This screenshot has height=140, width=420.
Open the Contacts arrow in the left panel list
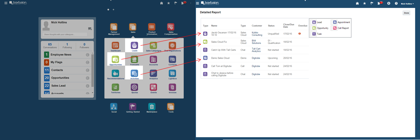87,70
